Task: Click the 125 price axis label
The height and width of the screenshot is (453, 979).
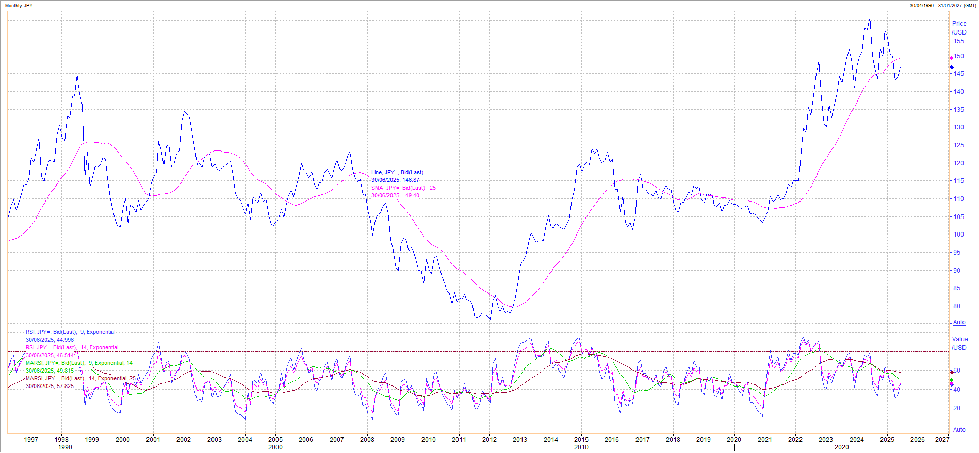Action: click(x=958, y=145)
